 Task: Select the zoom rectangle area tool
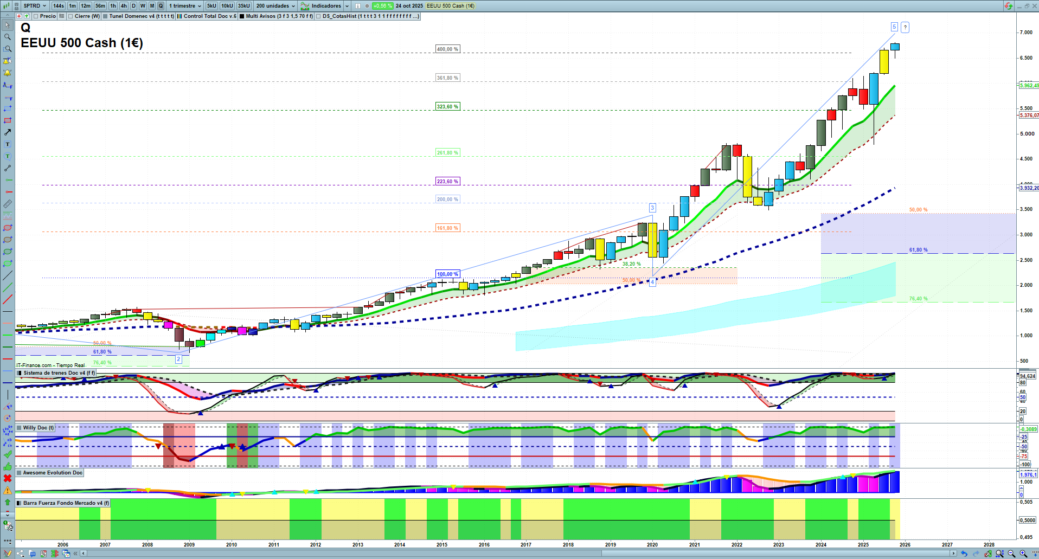(8, 49)
